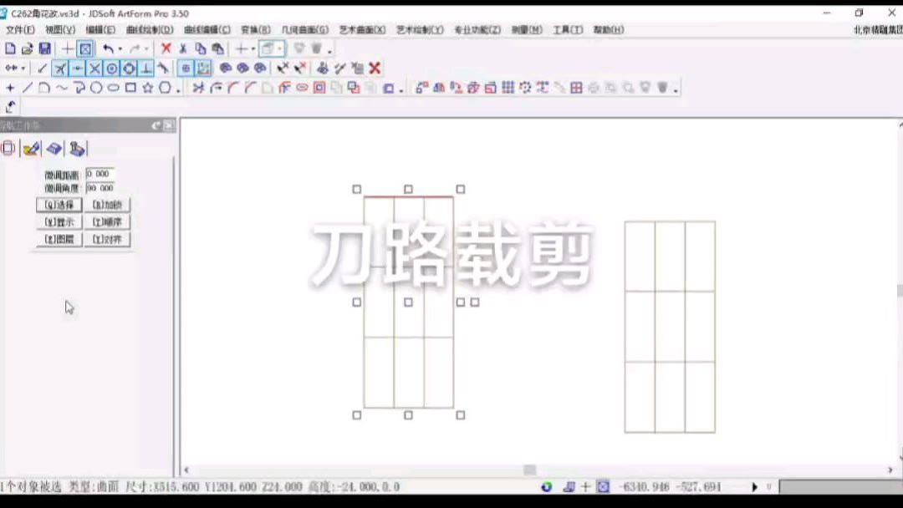903x508 pixels.
Task: Toggle the perpendicular snap option
Action: tap(144, 69)
